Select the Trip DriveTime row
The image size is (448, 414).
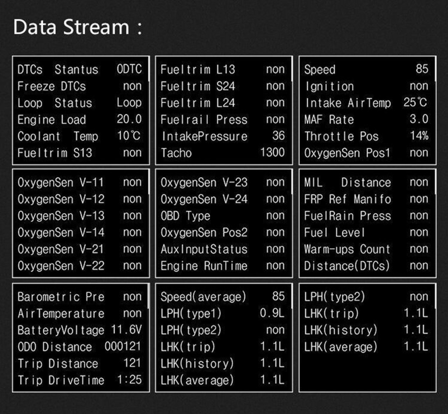pyautogui.click(x=80, y=380)
